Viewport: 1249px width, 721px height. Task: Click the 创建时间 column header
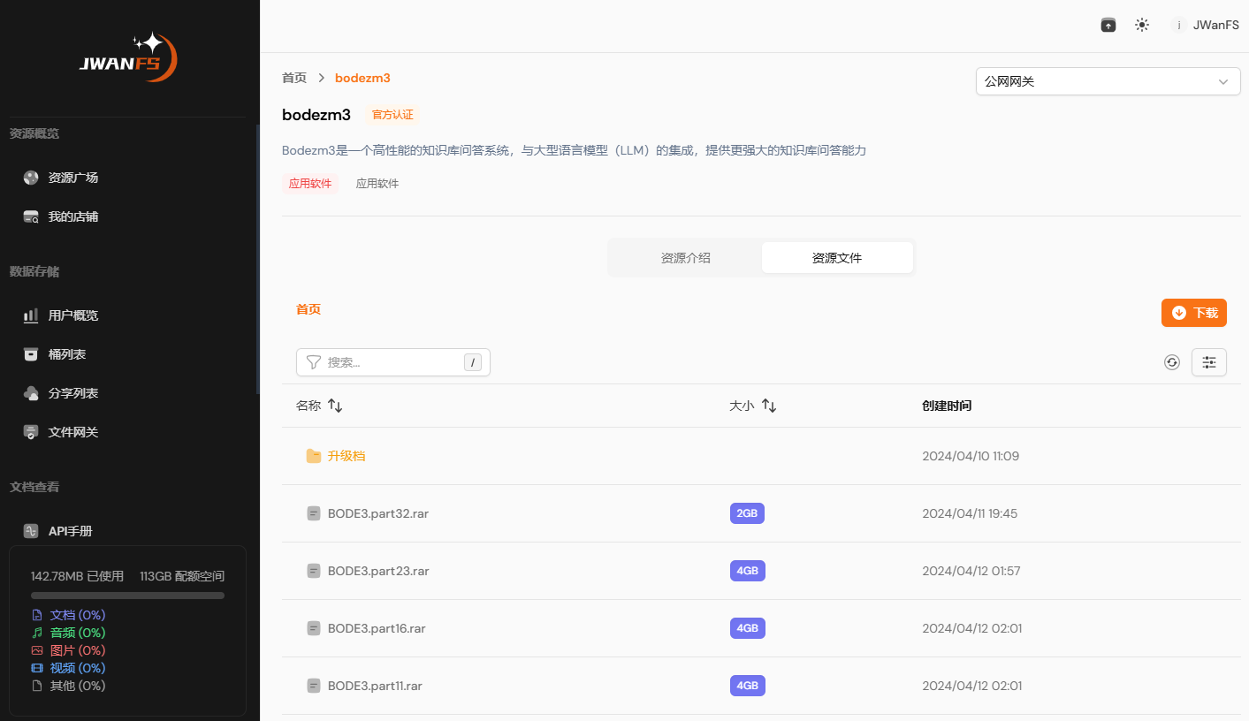pyautogui.click(x=947, y=406)
